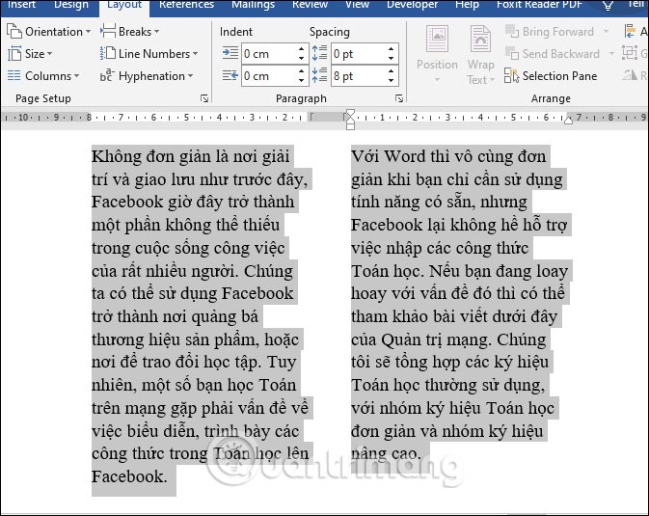Click the Breaks icon
This screenshot has width=649, height=516.
tap(108, 32)
